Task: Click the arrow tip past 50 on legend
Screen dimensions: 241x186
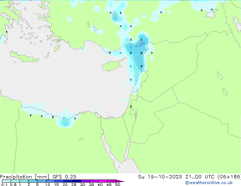Action: 121,181
